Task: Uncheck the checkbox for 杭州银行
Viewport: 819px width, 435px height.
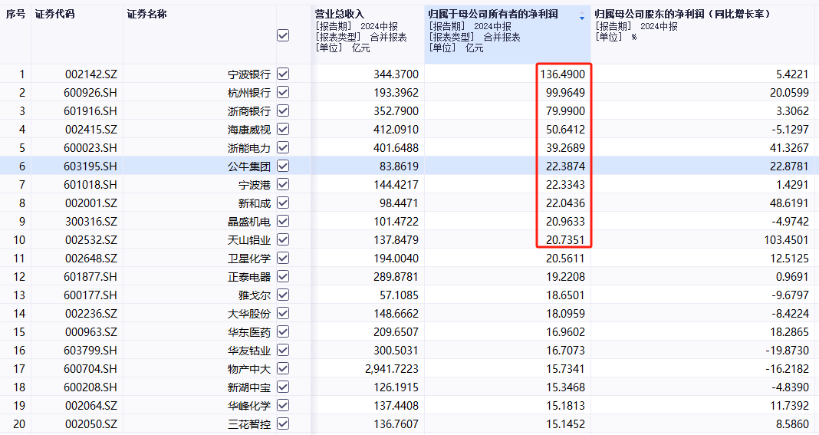Action: [282, 92]
